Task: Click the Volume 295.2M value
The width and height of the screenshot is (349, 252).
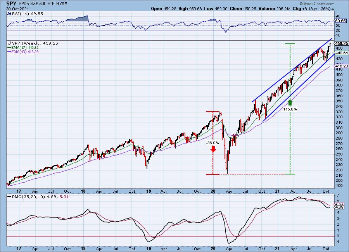Action: pos(274,9)
